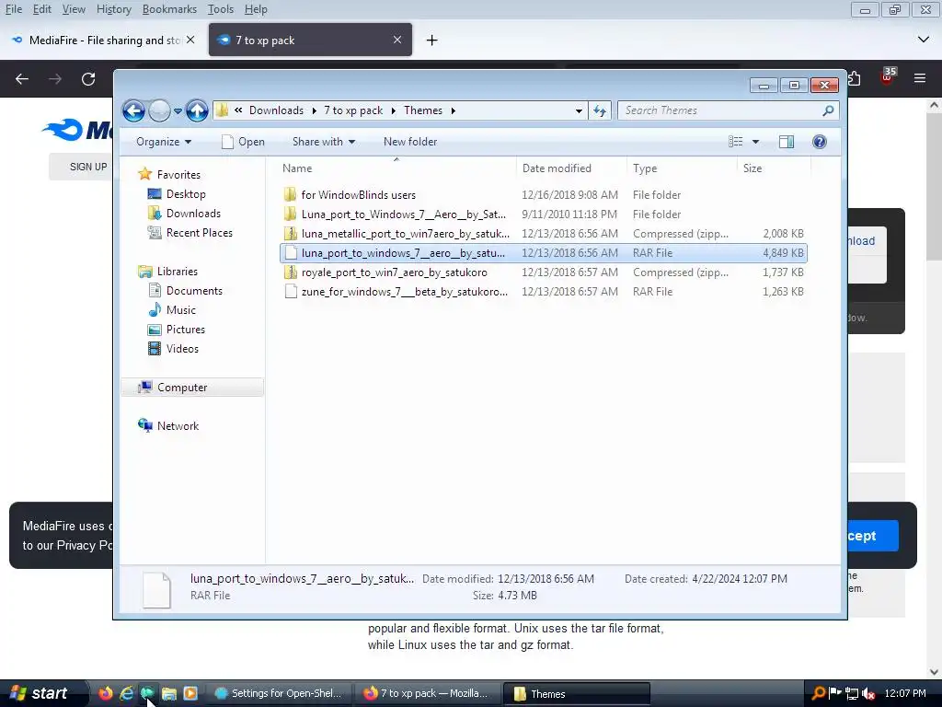Open Downloads in the navigation pane
The height and width of the screenshot is (707, 942).
coord(193,214)
